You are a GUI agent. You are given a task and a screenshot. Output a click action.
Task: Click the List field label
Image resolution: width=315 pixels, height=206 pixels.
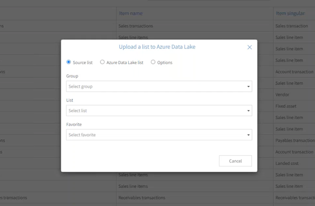70,100
